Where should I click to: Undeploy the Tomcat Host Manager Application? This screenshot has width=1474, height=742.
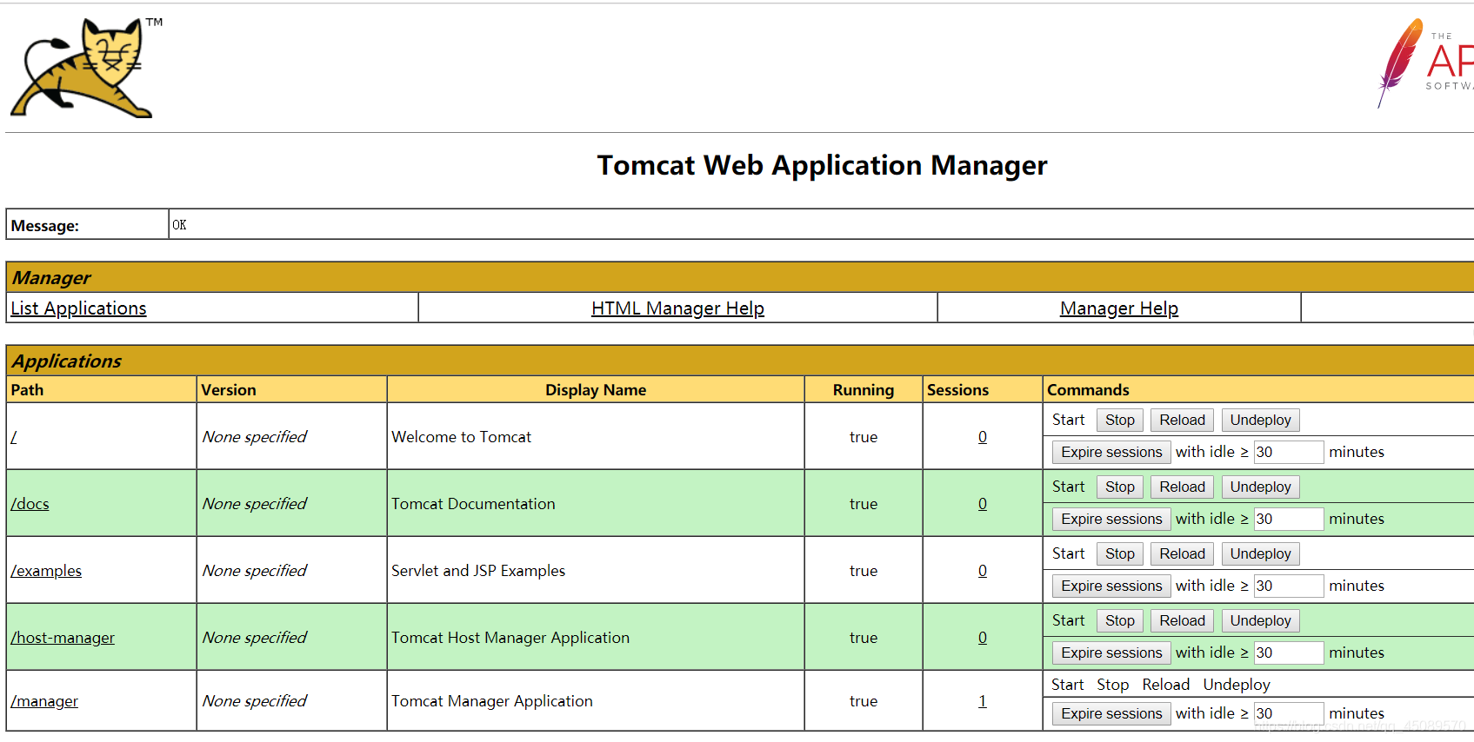pyautogui.click(x=1260, y=621)
